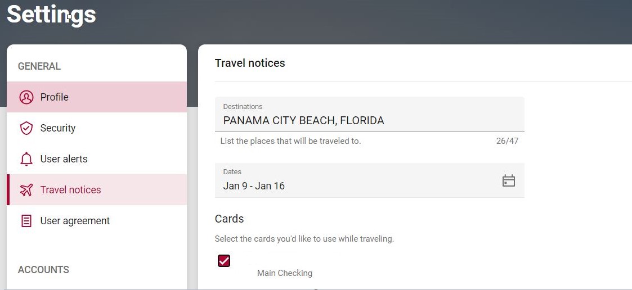Image resolution: width=632 pixels, height=290 pixels.
Task: Open the calendar date picker icon
Action: click(509, 180)
